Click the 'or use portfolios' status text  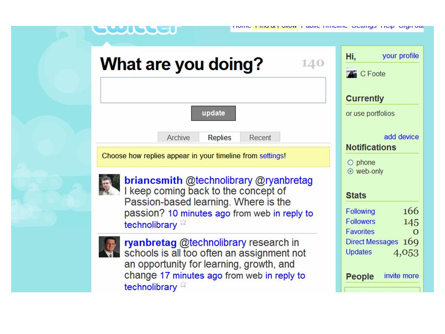370,113
